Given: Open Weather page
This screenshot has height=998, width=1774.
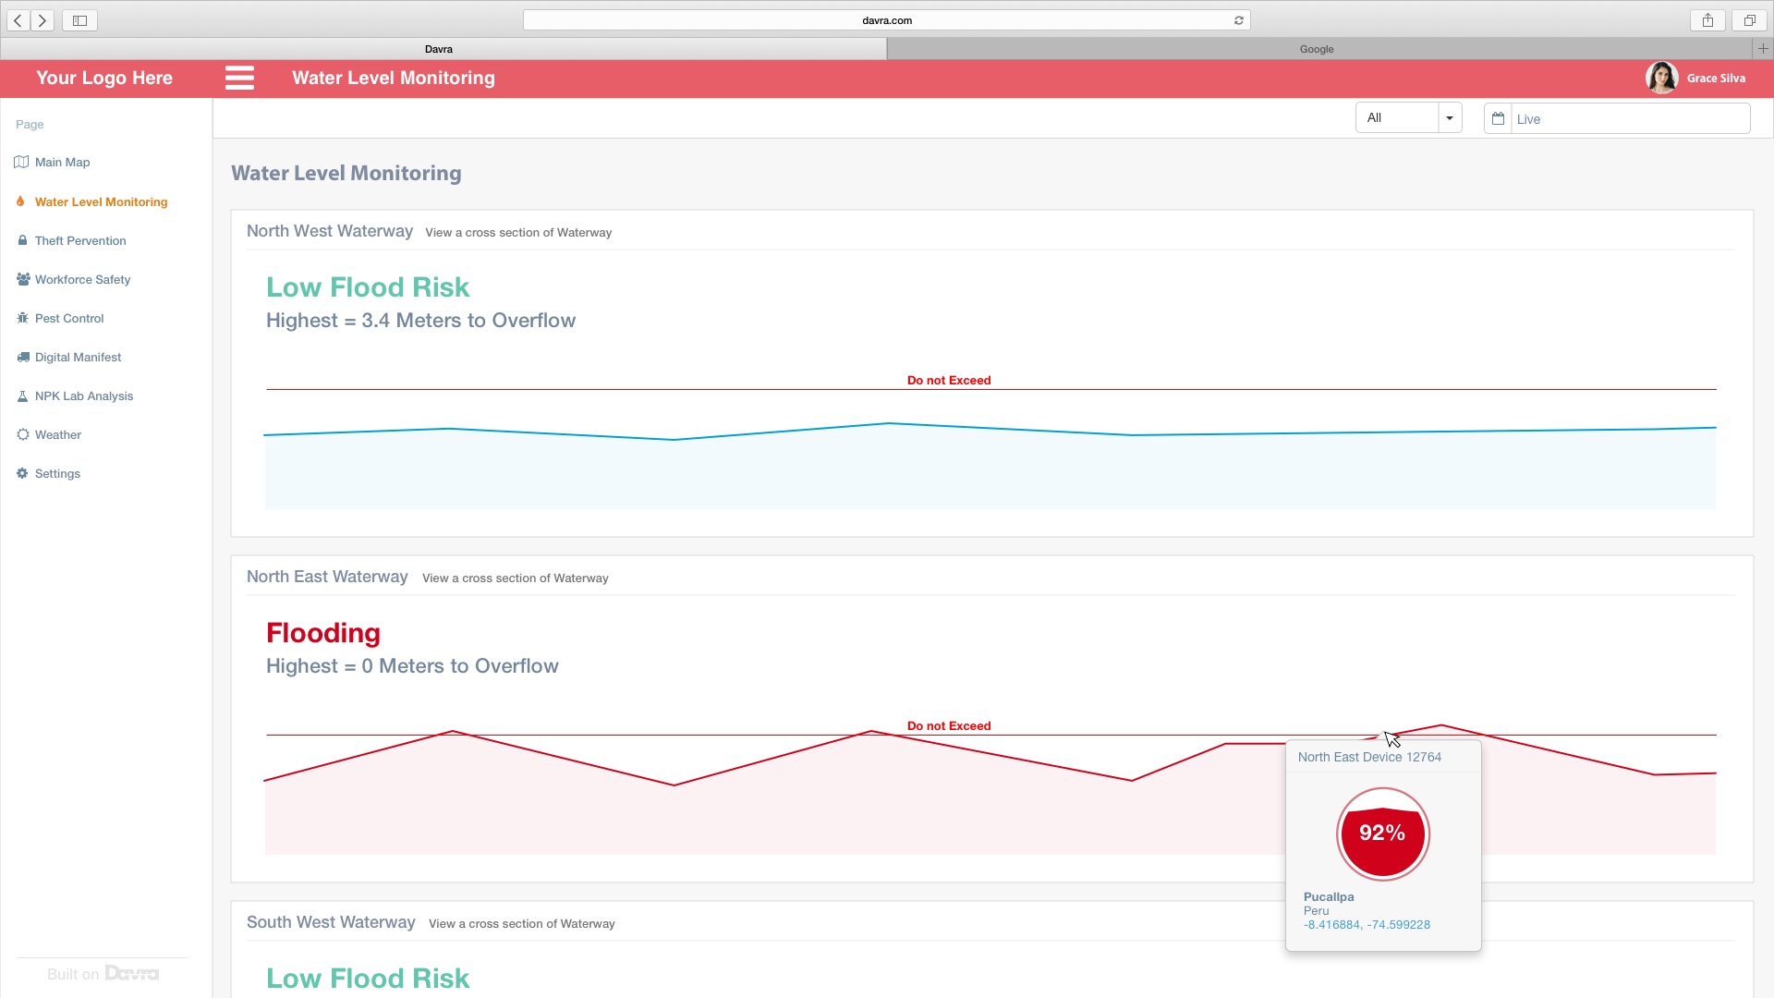Looking at the screenshot, I should point(57,434).
